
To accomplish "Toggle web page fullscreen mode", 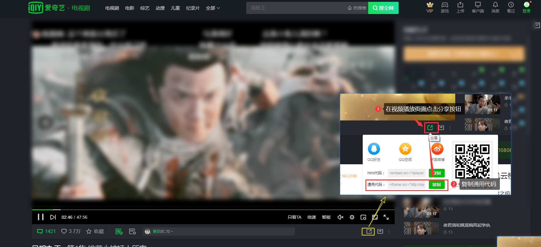I will point(375,217).
